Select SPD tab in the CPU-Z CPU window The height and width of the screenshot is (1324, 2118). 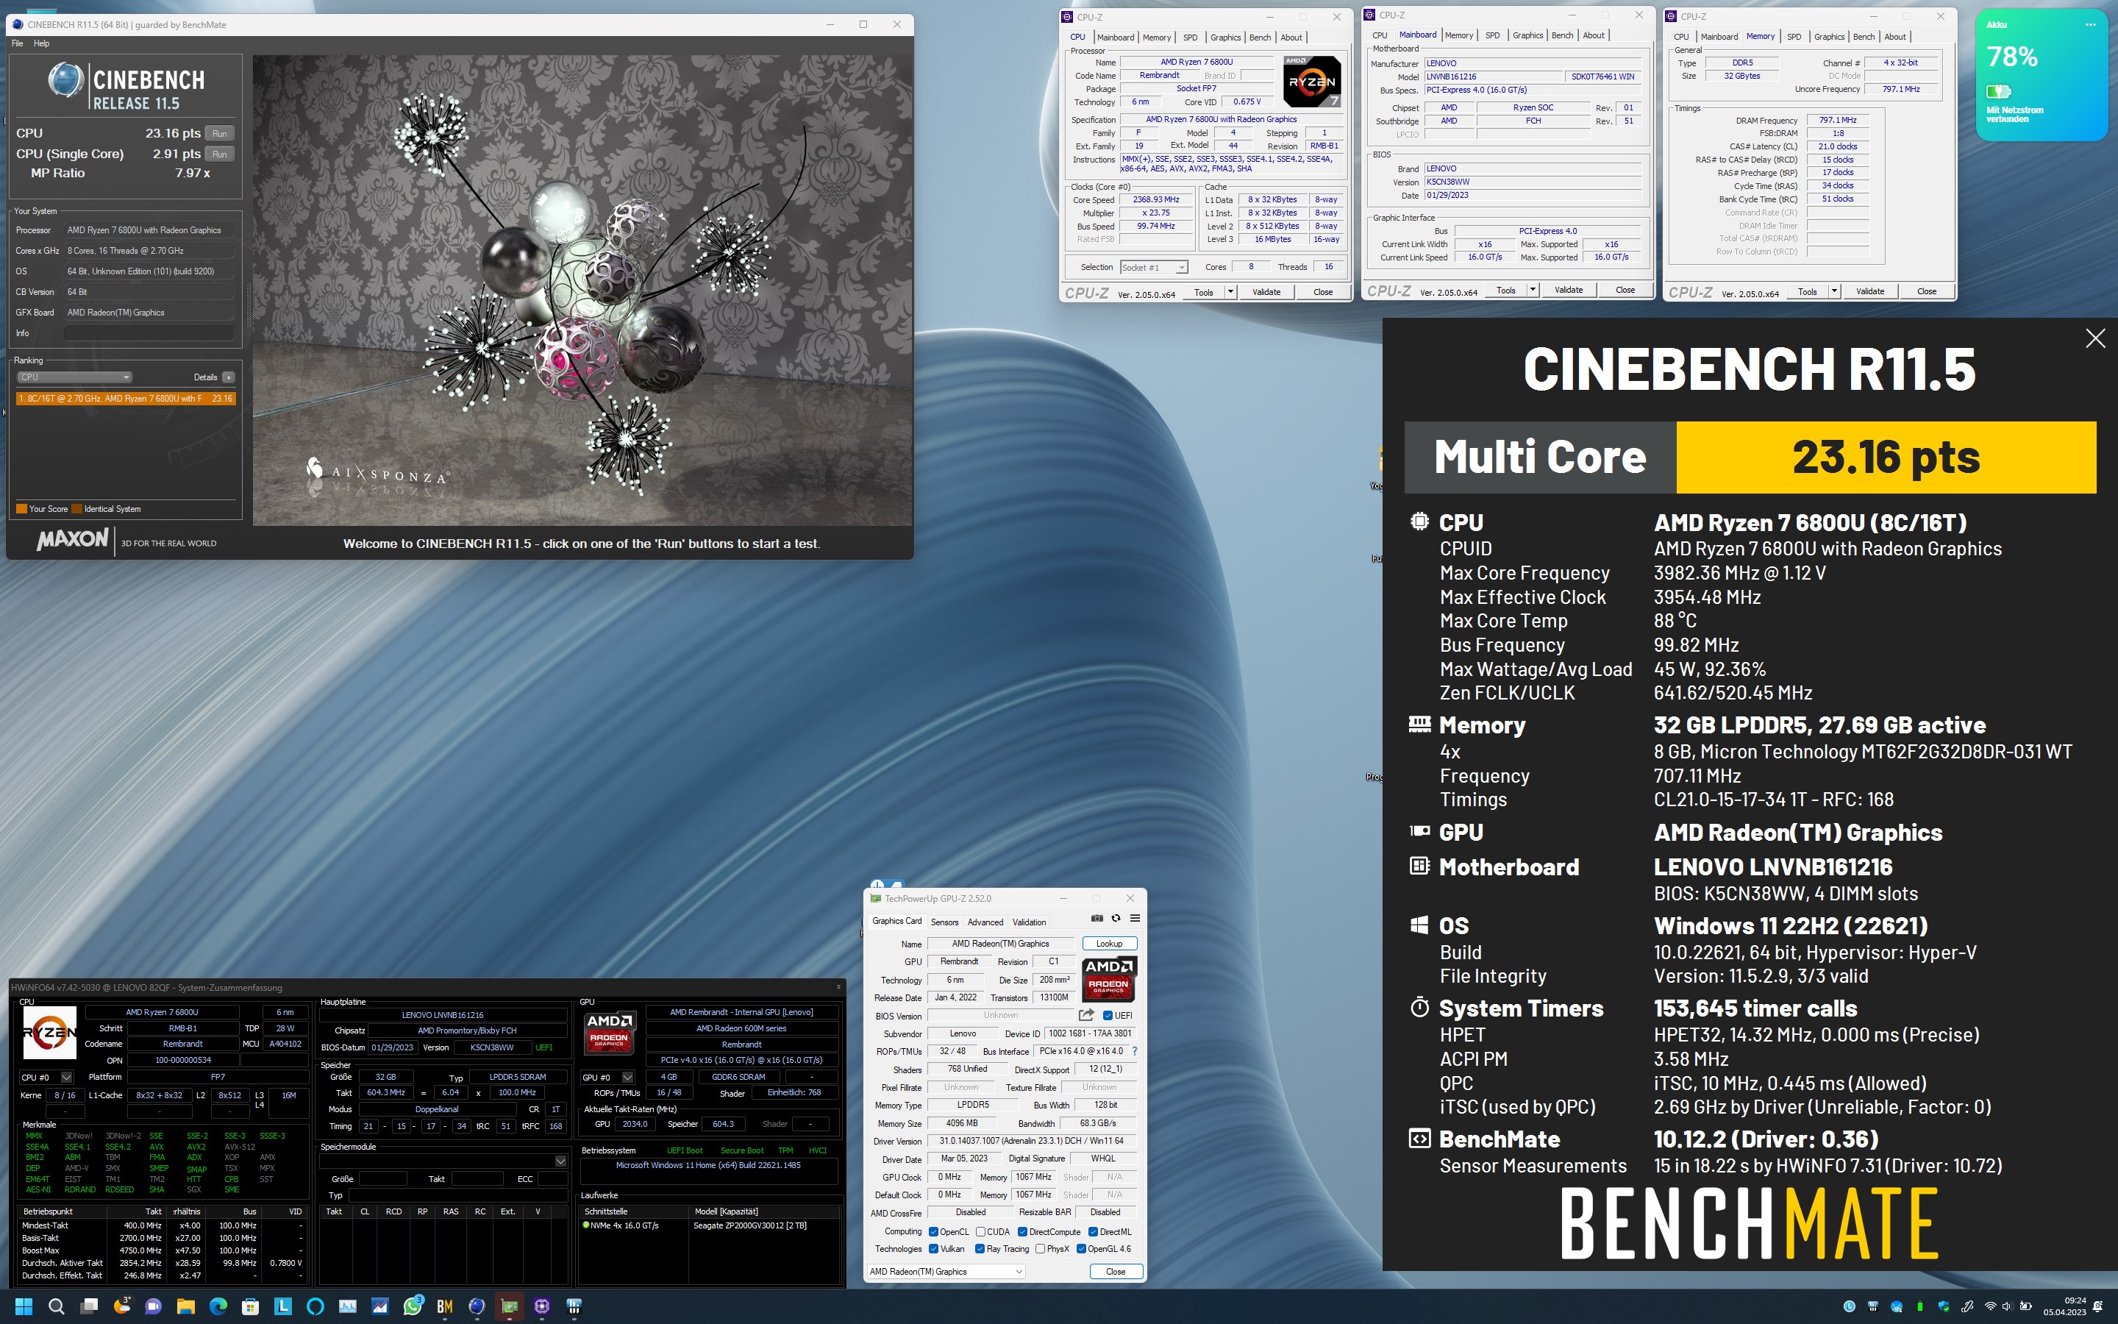tap(1191, 37)
